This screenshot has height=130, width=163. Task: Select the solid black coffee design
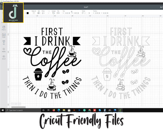click(52, 63)
